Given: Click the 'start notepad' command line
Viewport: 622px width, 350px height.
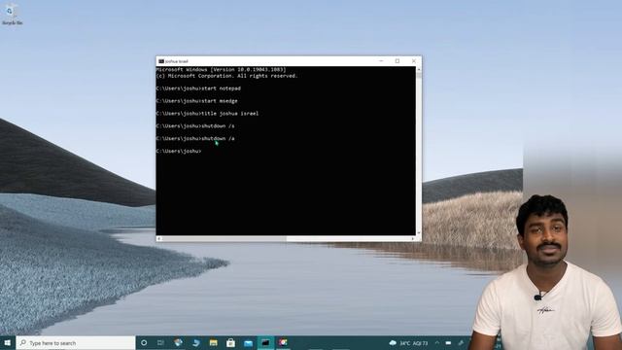Looking at the screenshot, I should [198, 88].
